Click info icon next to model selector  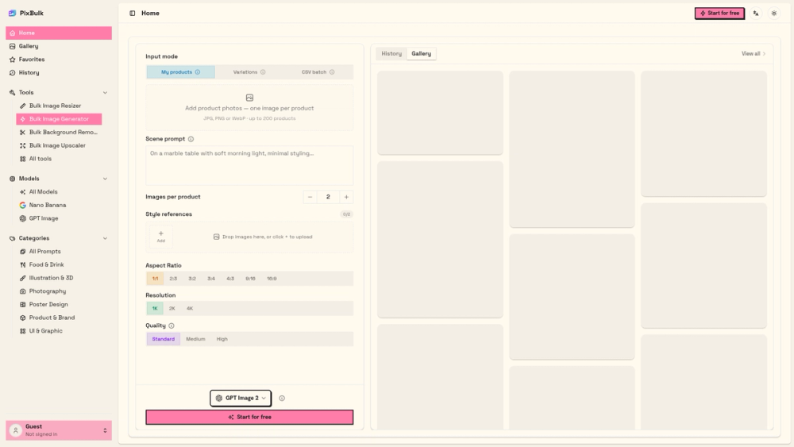point(282,398)
